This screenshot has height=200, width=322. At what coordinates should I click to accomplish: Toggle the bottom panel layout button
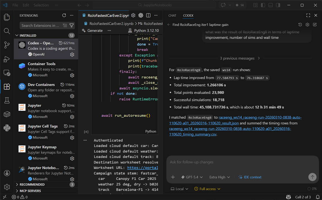[270, 5]
